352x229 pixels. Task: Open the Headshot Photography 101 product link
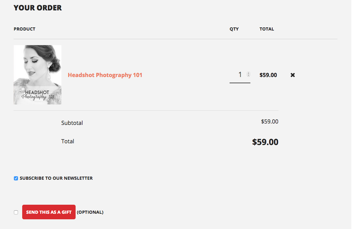105,75
